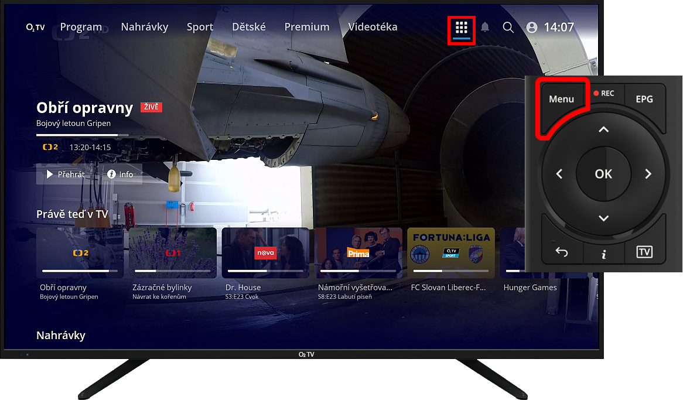The width and height of the screenshot is (683, 400).
Task: Click the O2 TV logo
Action: point(36,28)
